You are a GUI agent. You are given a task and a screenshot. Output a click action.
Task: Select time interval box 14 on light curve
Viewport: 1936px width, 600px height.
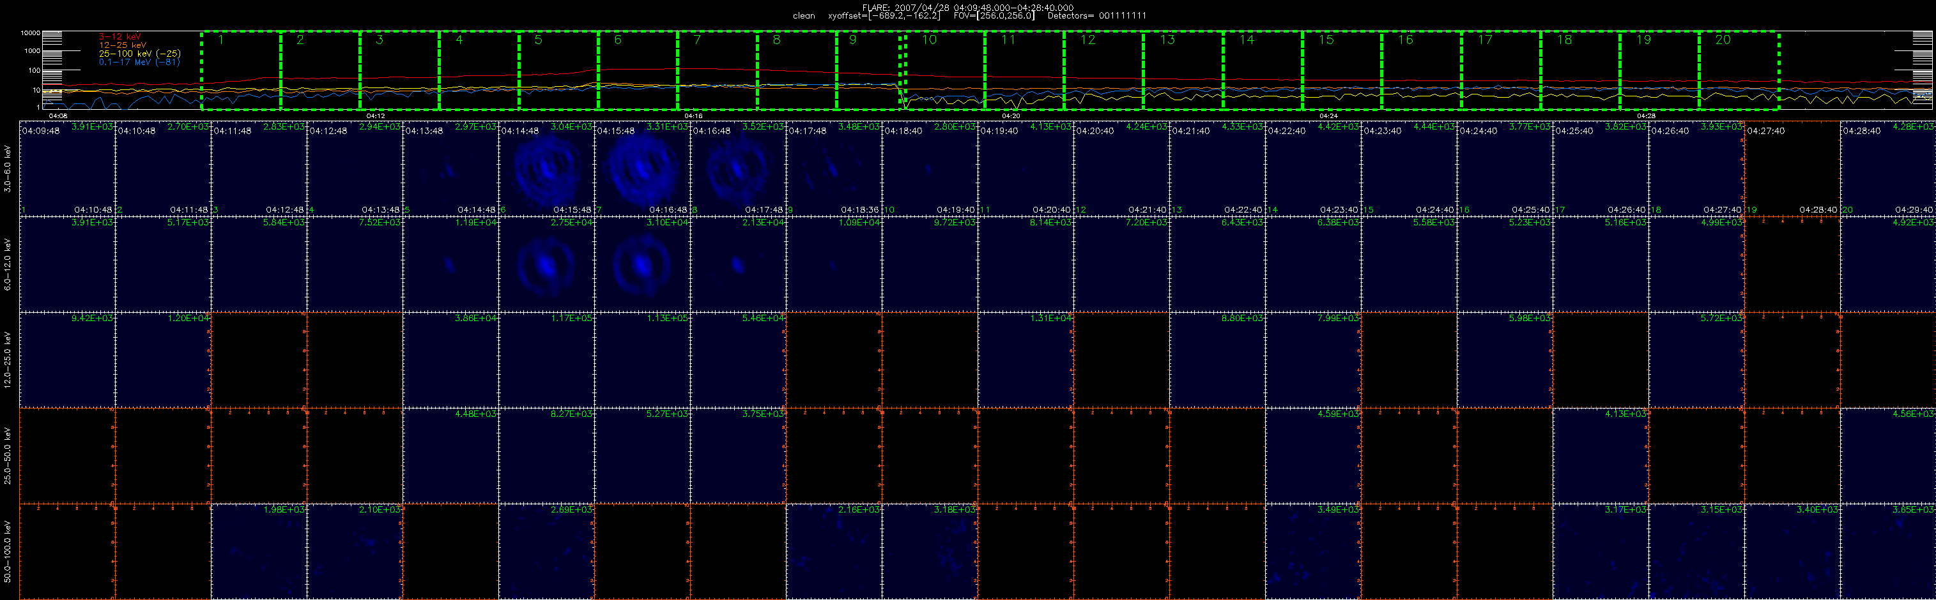coord(1263,71)
